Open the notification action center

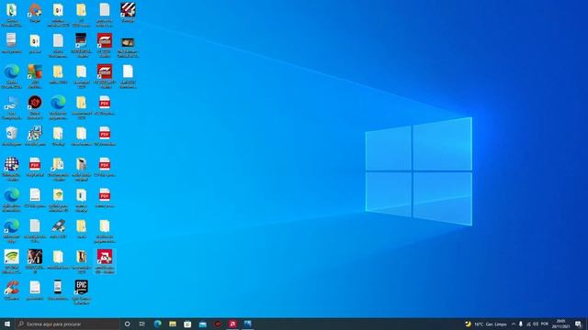point(578,324)
